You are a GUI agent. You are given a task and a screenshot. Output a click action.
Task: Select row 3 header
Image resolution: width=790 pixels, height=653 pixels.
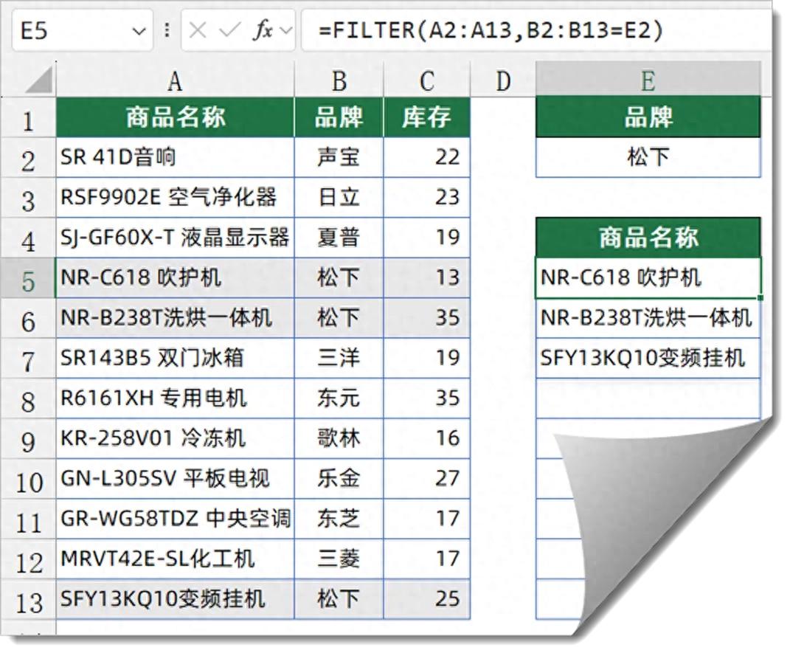coord(28,198)
